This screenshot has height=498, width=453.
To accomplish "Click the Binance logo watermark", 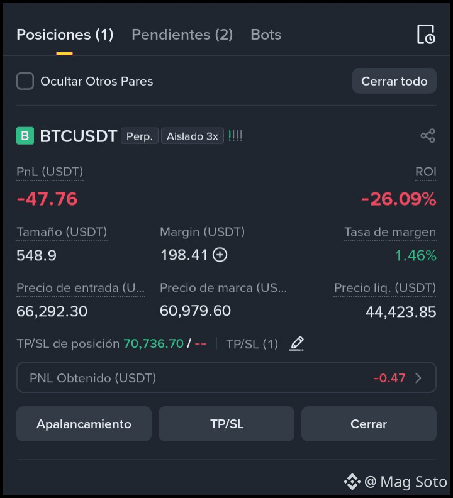I will pos(352,482).
